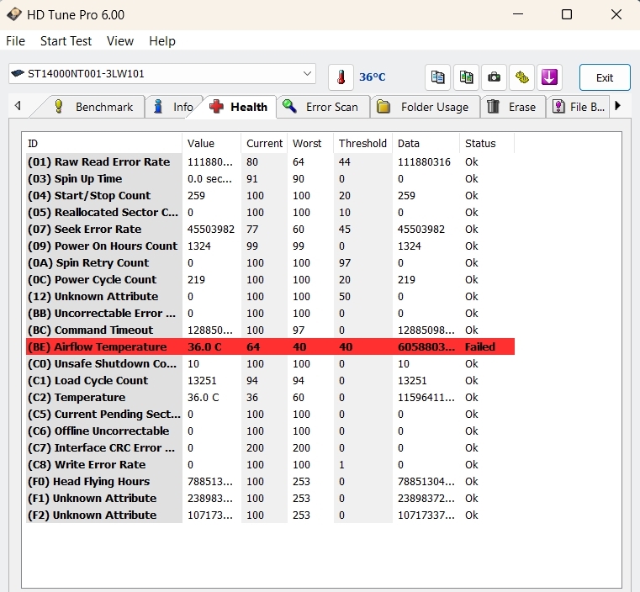Viewport: 640px width, 592px height.
Task: Click the Status column header
Action: [x=480, y=143]
